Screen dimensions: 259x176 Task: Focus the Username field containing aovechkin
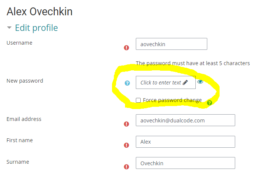point(171,44)
